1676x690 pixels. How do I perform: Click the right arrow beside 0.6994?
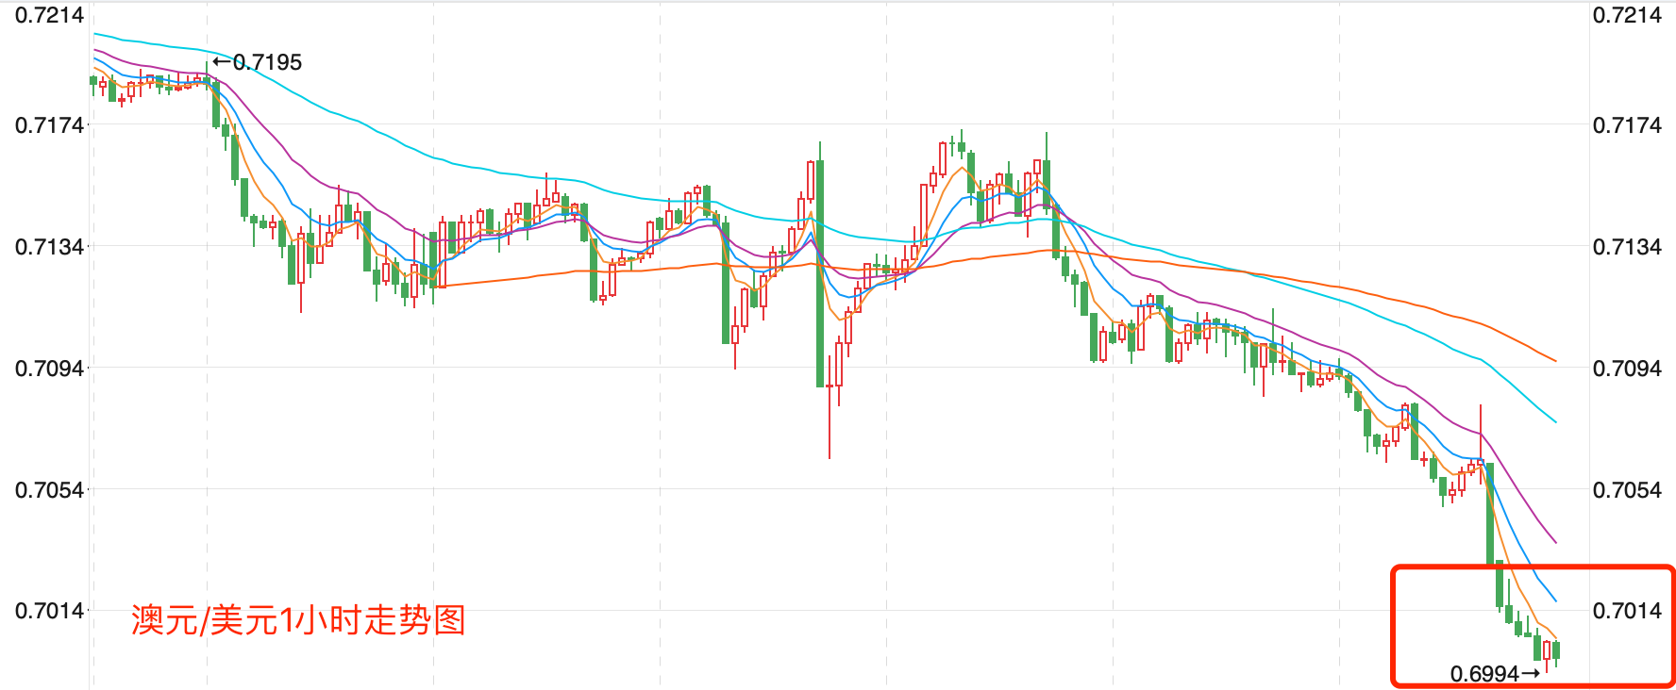click(1531, 673)
